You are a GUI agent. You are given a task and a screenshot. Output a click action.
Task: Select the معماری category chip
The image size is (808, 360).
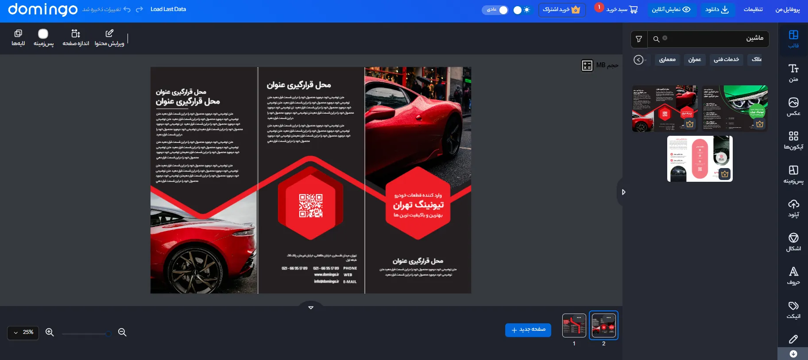point(667,59)
